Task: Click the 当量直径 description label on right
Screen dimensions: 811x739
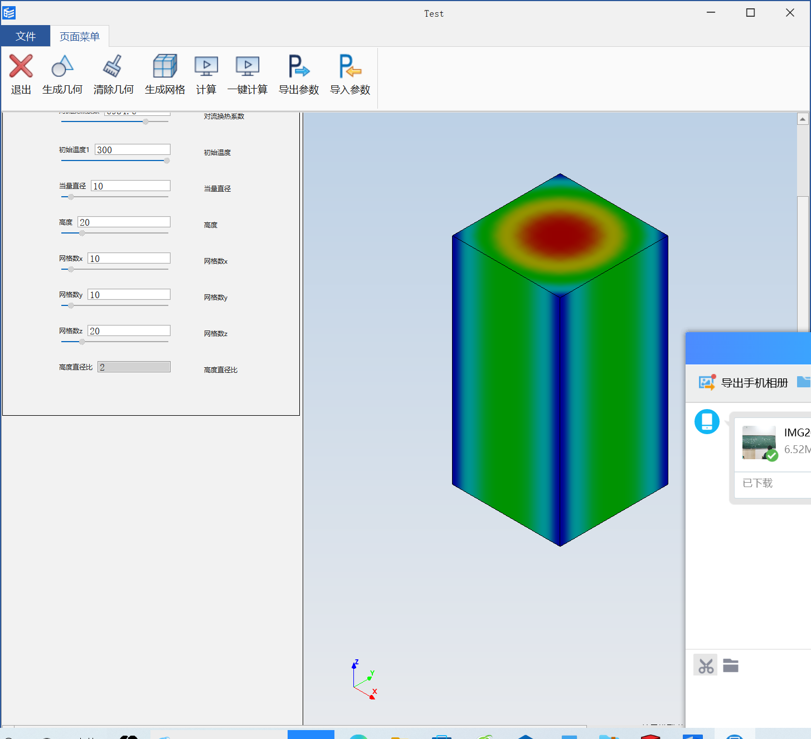Action: click(217, 188)
